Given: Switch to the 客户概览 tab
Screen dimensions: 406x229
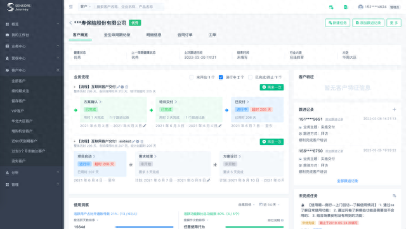Looking at the screenshot, I should pyautogui.click(x=81, y=35).
